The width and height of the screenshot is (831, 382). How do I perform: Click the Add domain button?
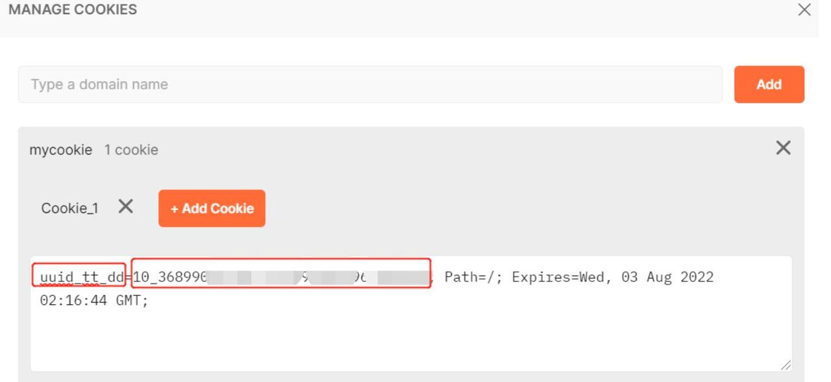(x=769, y=84)
